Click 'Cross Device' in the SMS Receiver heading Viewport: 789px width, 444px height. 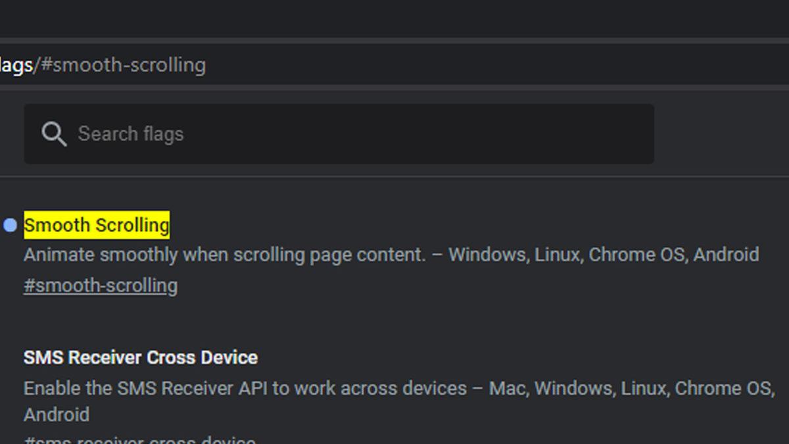pyautogui.click(x=202, y=358)
